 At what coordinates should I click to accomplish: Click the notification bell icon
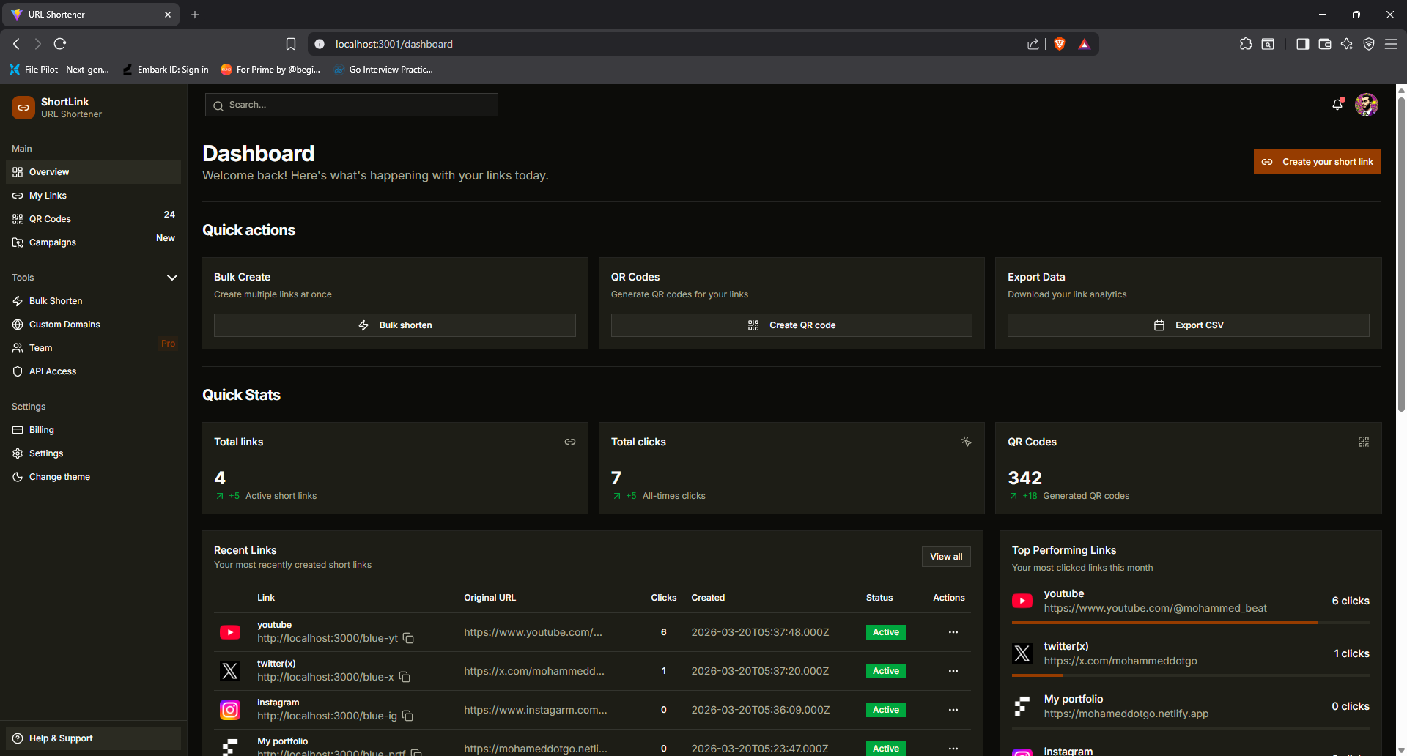(1337, 105)
